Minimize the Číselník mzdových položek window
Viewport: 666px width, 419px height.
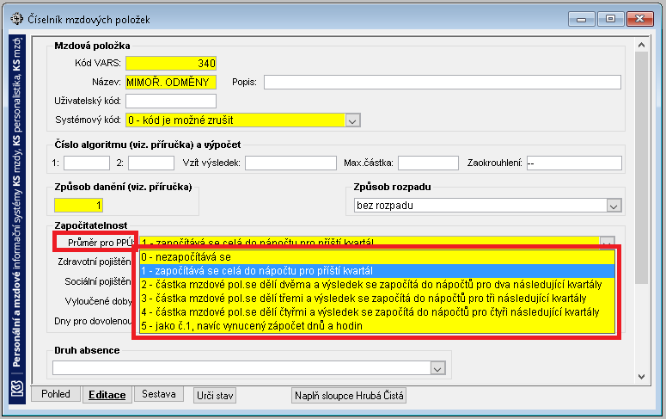tap(582, 19)
